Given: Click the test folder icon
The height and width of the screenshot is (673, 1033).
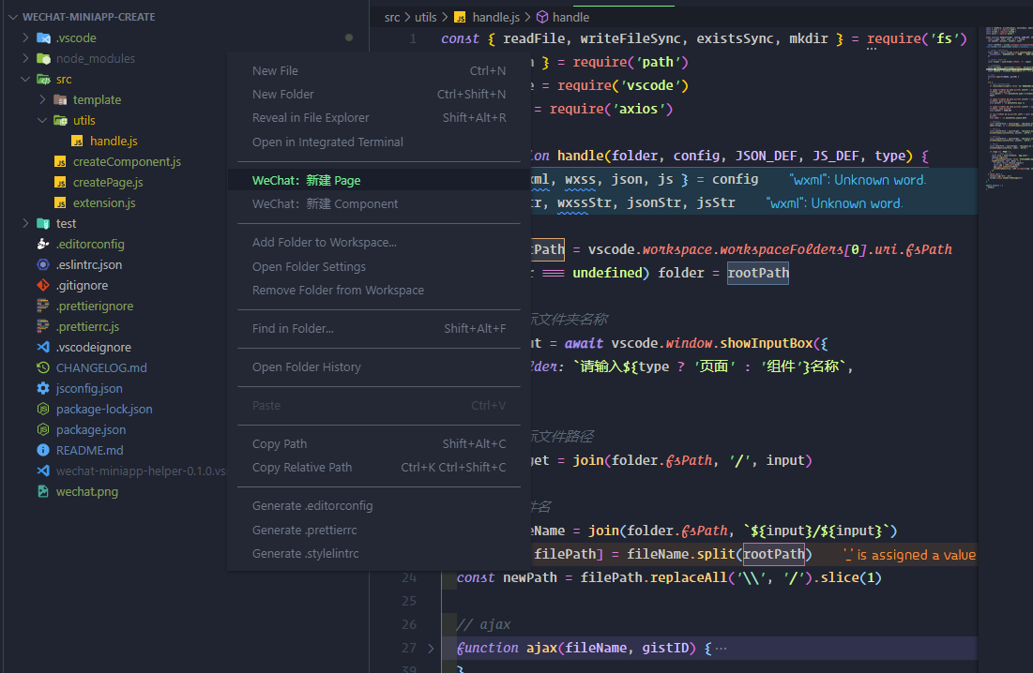Looking at the screenshot, I should click(43, 224).
